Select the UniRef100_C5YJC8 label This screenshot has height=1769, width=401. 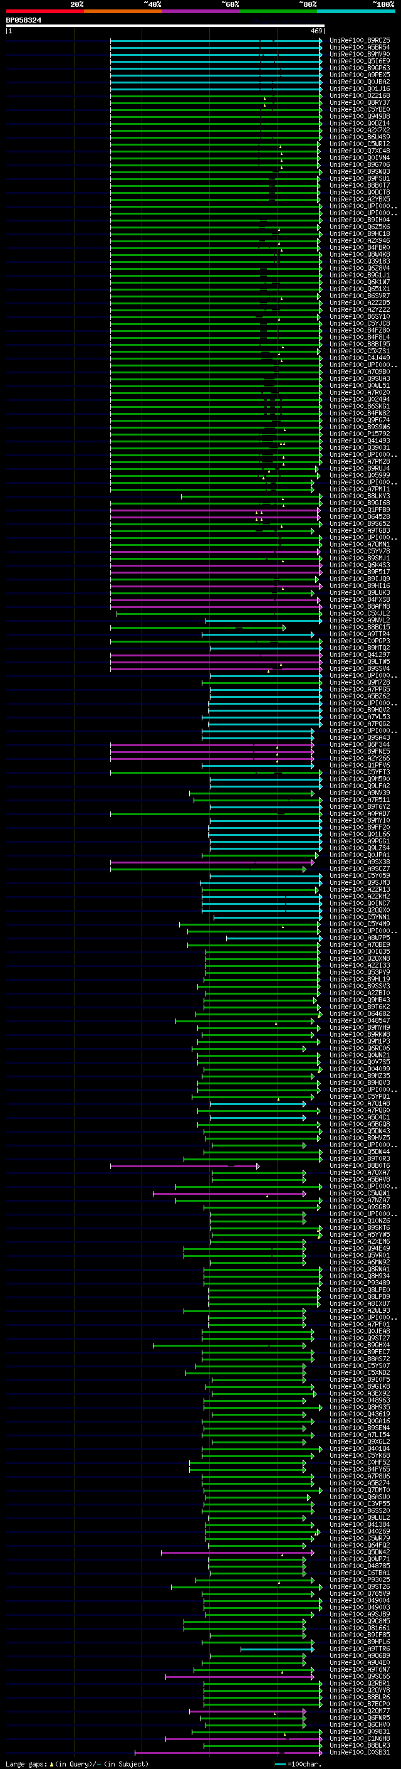point(359,323)
